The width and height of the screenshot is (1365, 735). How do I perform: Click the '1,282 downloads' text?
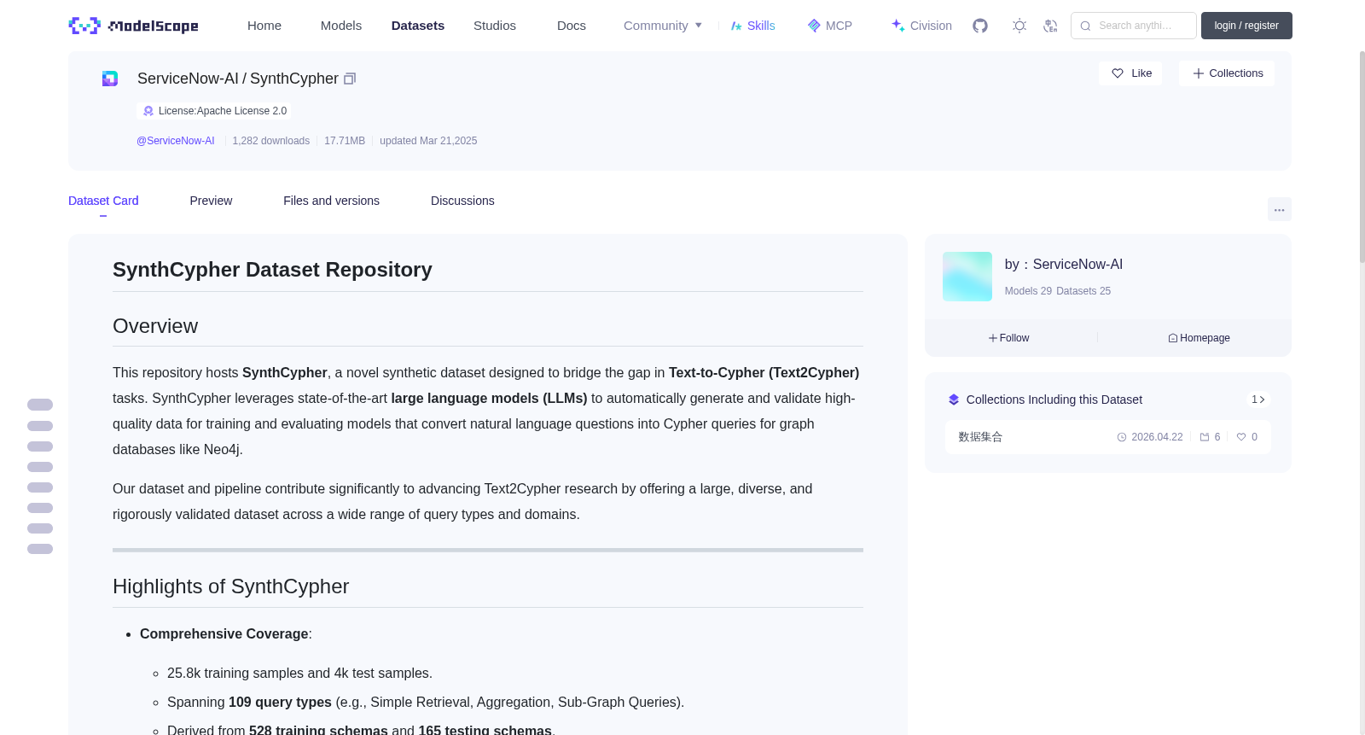[x=271, y=141]
